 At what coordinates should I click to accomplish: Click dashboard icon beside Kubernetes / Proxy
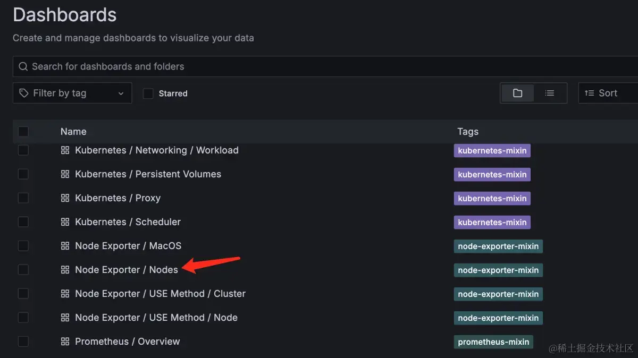point(65,198)
